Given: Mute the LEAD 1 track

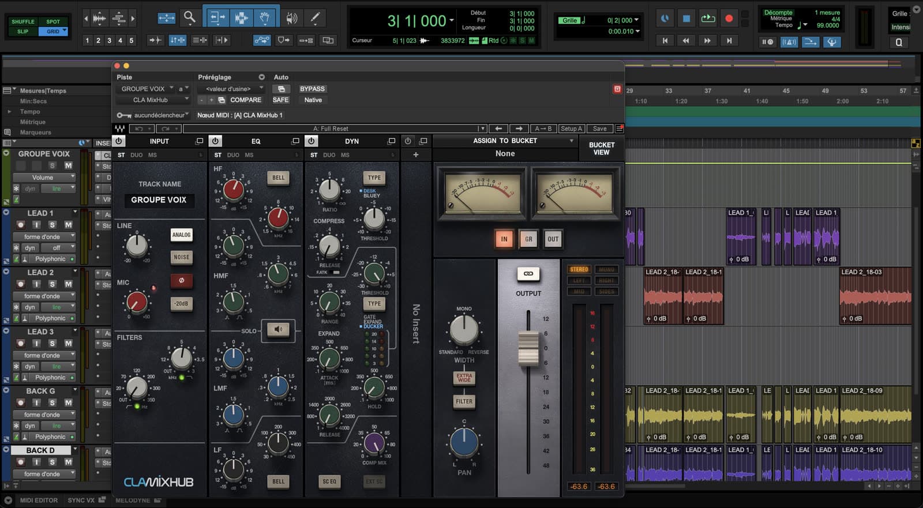Looking at the screenshot, I should tap(68, 225).
